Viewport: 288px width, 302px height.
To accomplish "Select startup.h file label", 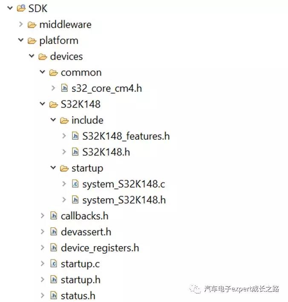I will 81,280.
